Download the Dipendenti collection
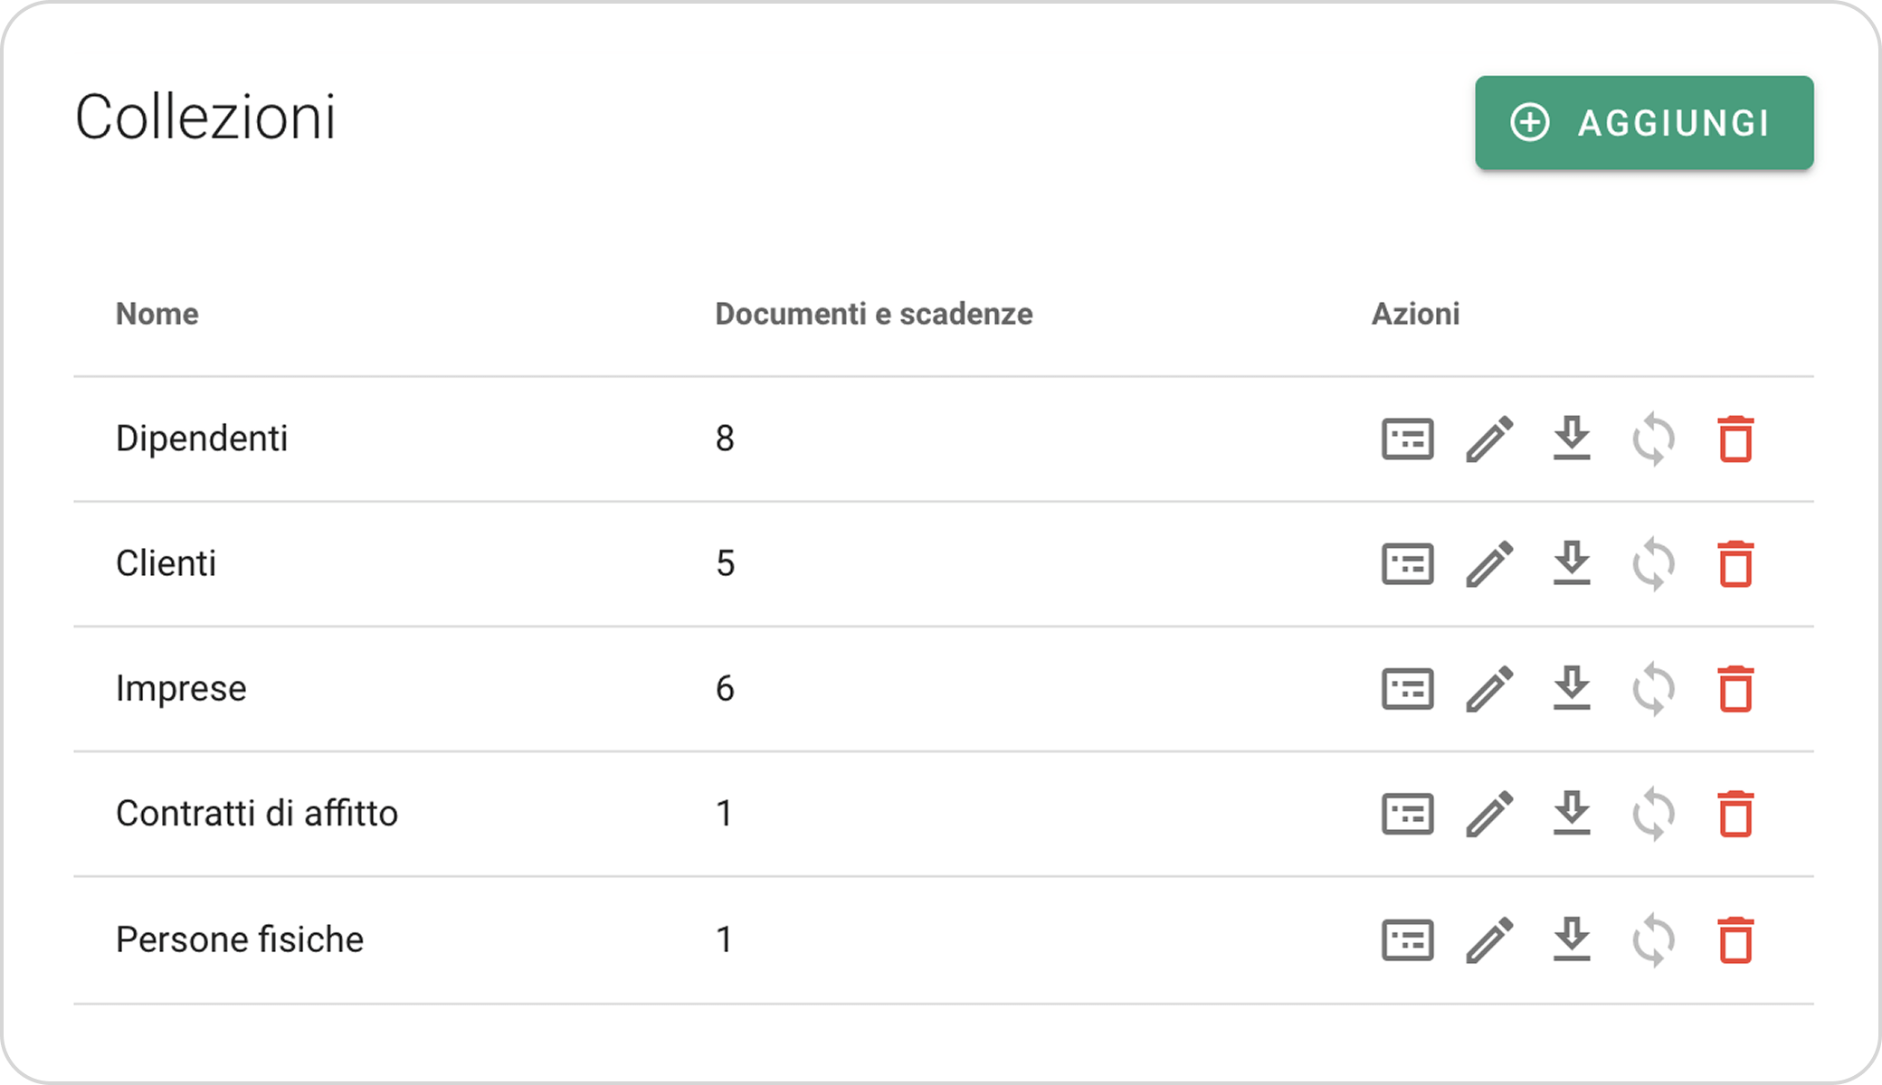 click(x=1572, y=439)
